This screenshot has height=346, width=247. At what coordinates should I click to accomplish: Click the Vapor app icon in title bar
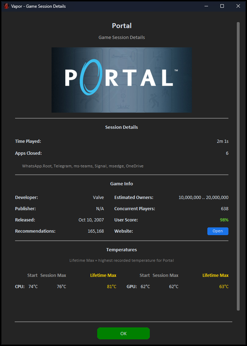click(6, 6)
